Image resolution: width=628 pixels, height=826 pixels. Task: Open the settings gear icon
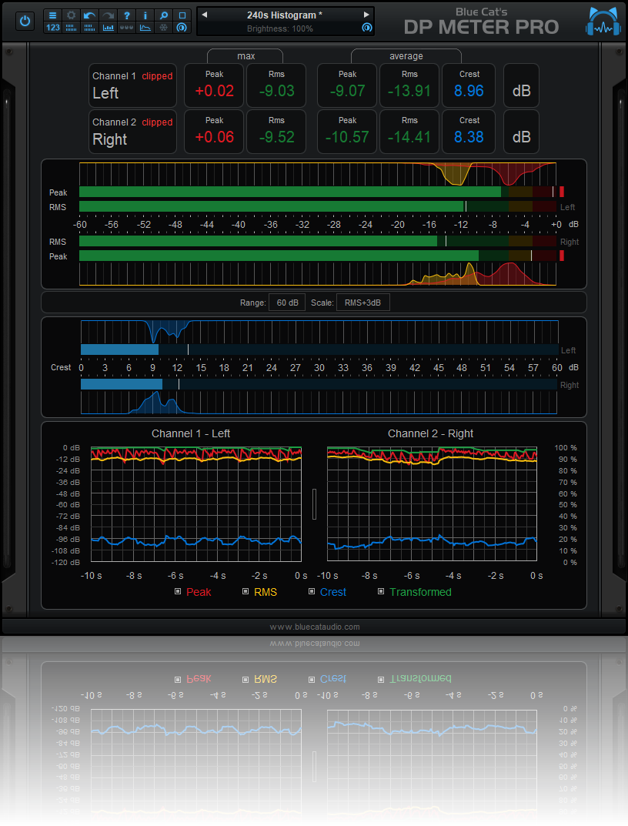71,15
